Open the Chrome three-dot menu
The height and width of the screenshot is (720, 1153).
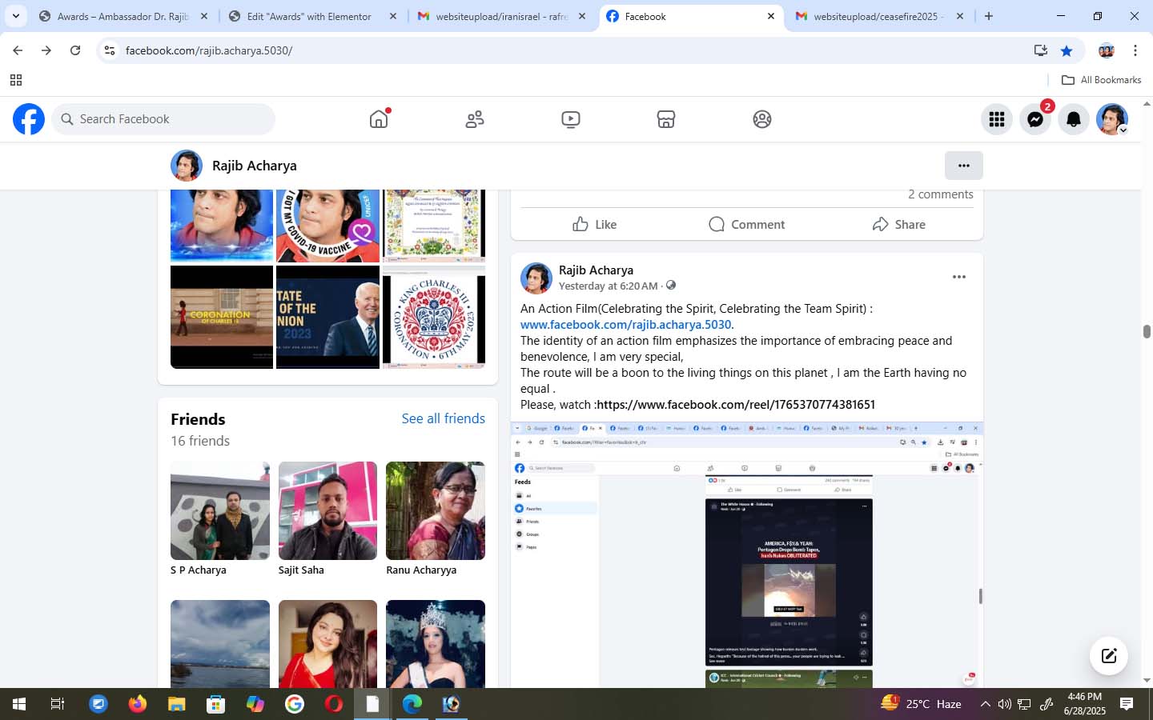click(x=1135, y=50)
